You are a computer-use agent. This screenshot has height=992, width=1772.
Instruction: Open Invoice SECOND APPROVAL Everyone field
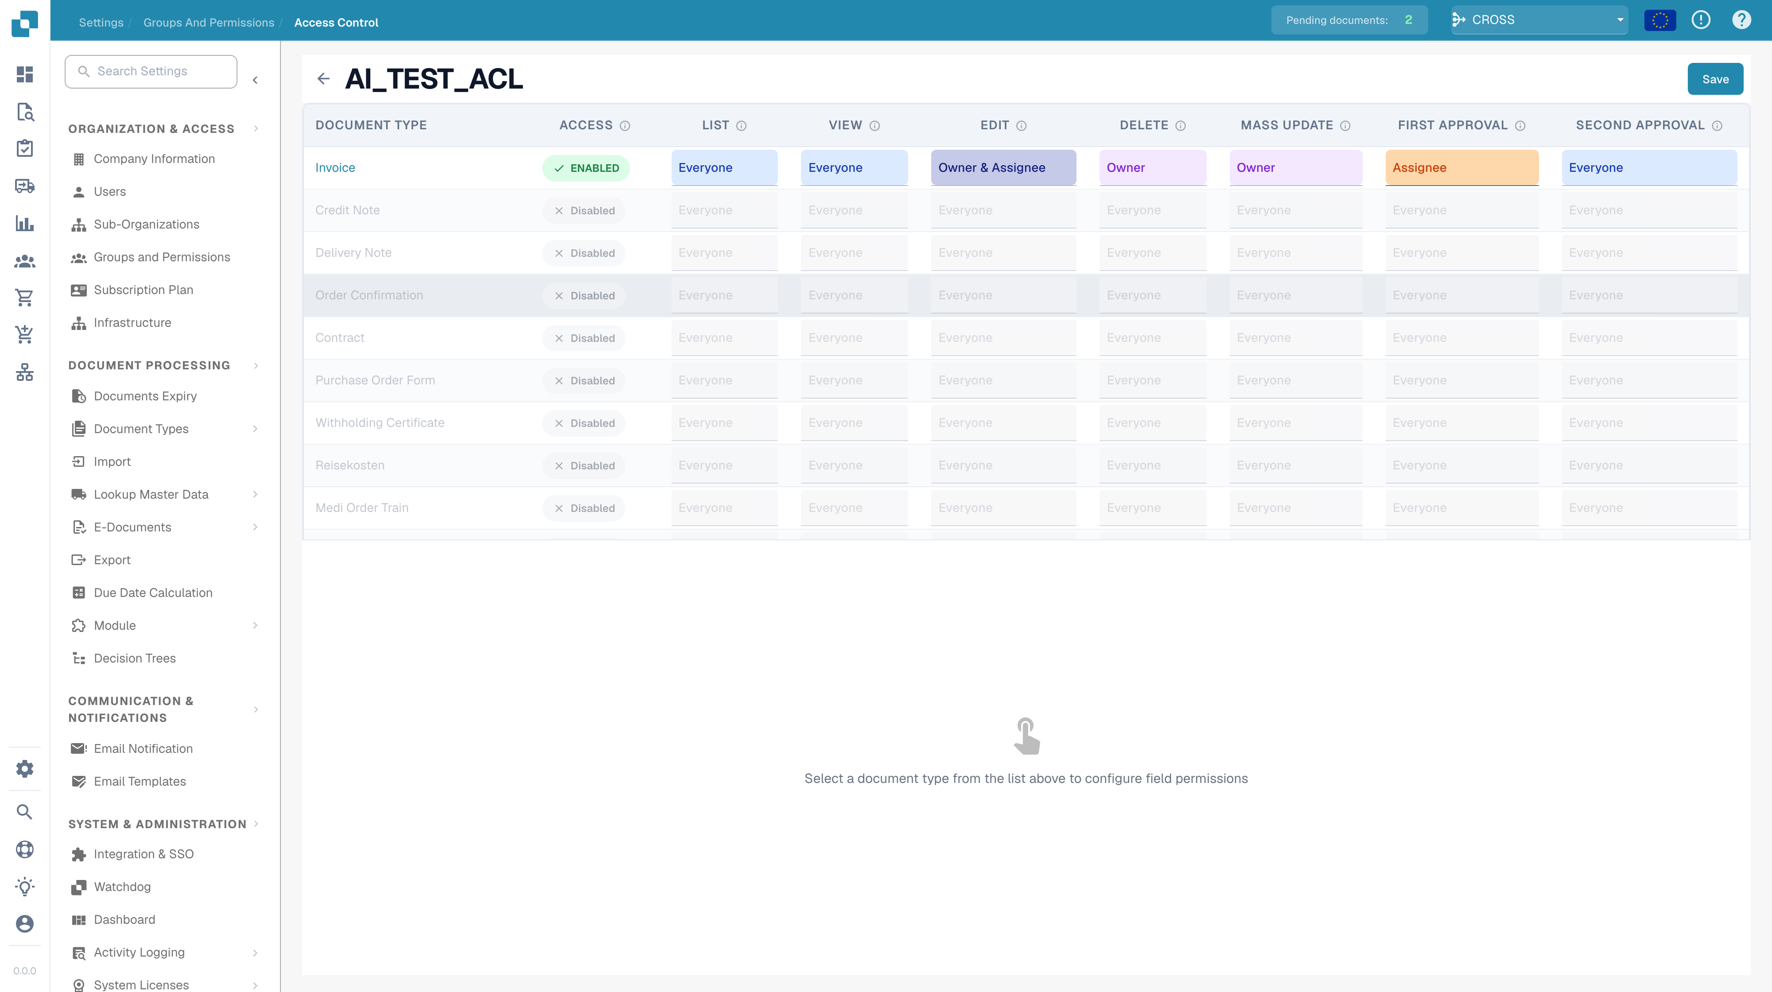pyautogui.click(x=1649, y=168)
